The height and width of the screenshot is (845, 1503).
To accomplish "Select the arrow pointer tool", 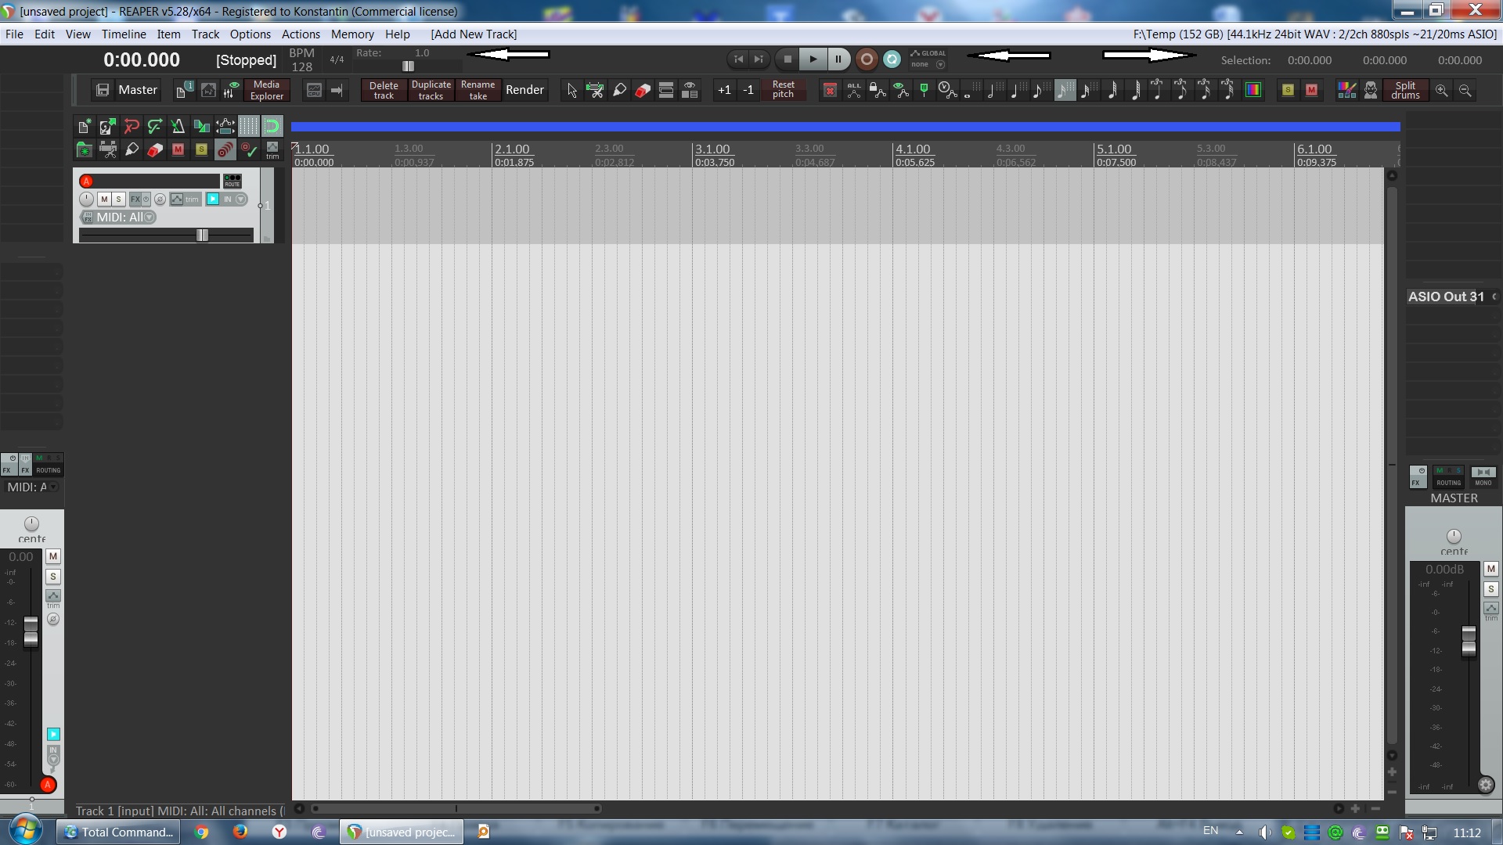I will (571, 91).
